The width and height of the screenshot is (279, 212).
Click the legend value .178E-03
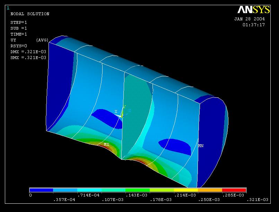161,200
